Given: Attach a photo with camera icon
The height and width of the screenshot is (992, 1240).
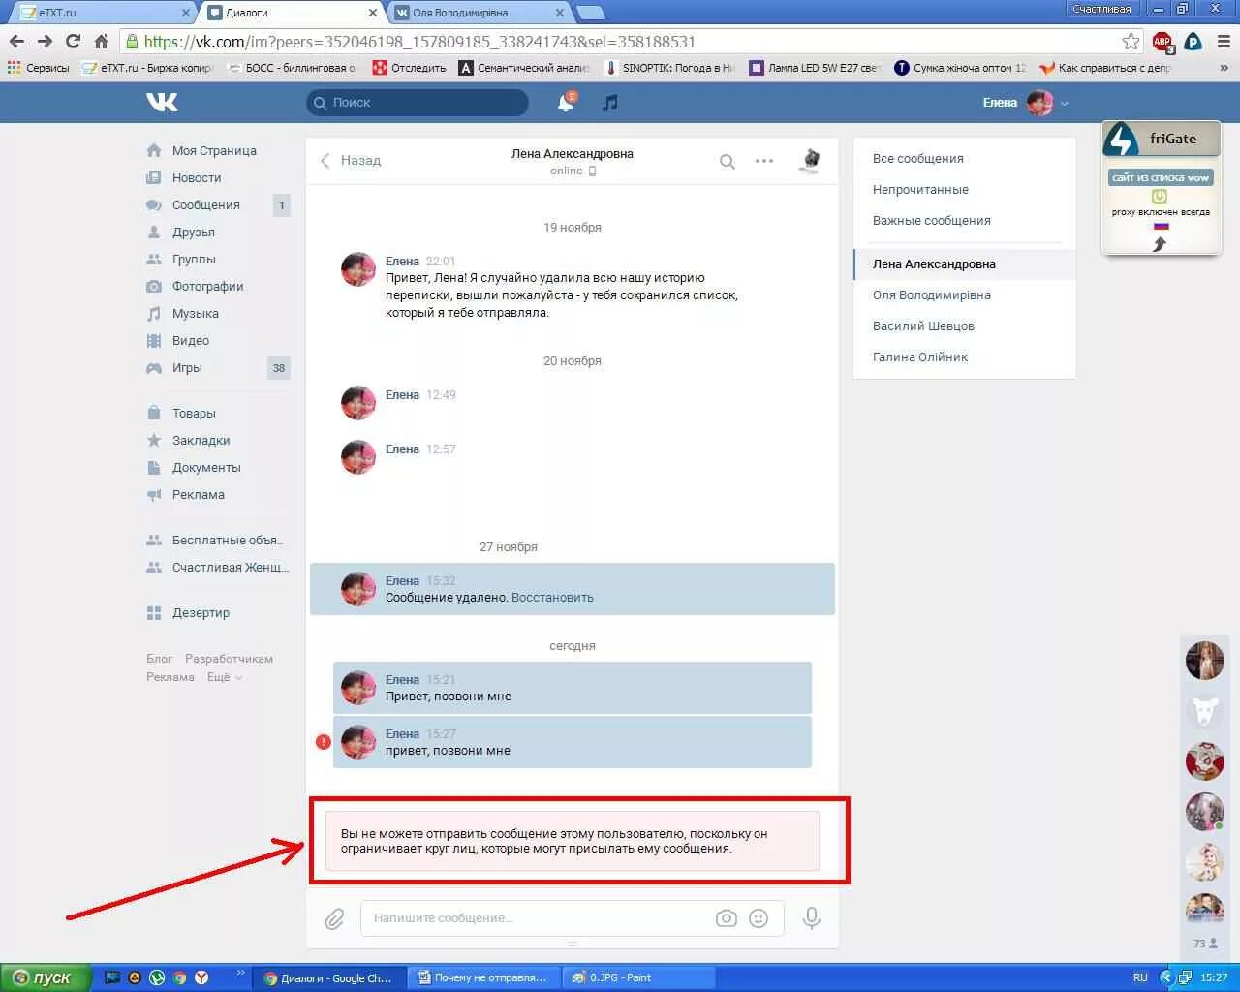Looking at the screenshot, I should click(x=727, y=918).
